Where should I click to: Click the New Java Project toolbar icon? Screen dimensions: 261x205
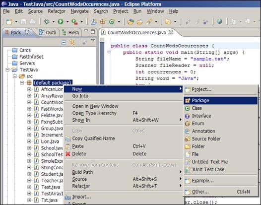(x=94, y=22)
